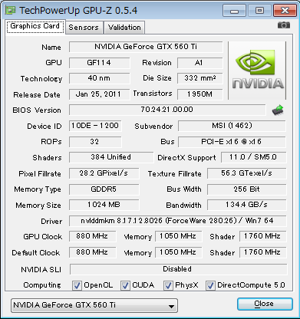Click Bus value PCI-E x16 @ x16
The width and height of the screenshot is (300, 319).
click(x=232, y=142)
